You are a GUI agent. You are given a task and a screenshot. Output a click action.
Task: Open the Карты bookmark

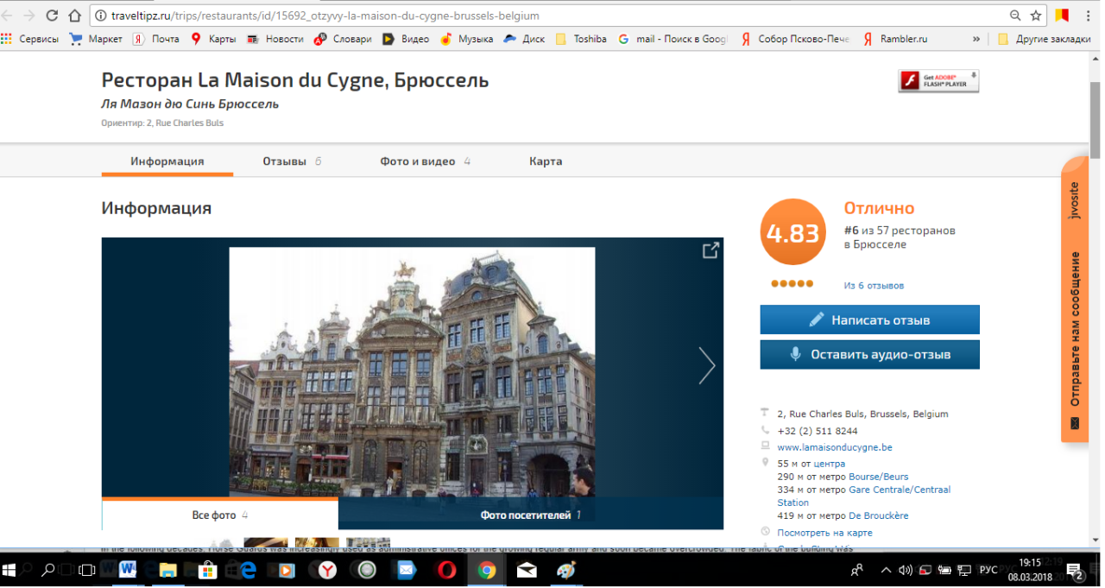tap(213, 39)
